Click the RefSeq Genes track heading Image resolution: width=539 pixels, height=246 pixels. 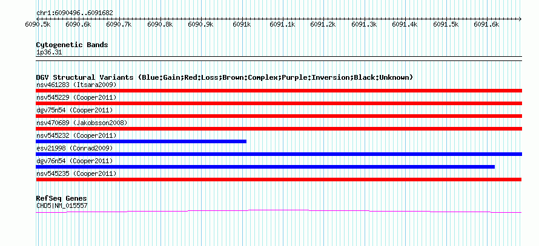(62, 198)
